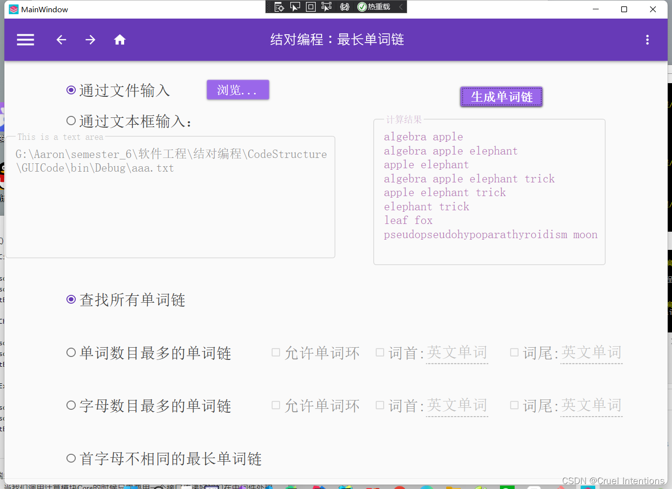
Task: Click the Go to Live Visual Tree icon
Action: 279,6
